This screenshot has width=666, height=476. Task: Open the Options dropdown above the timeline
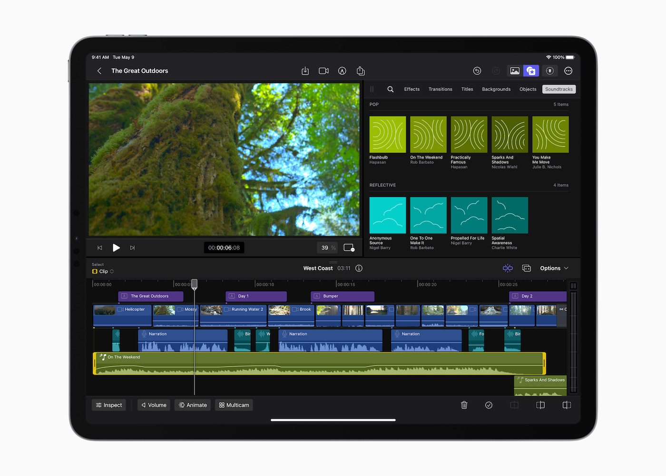coord(553,268)
